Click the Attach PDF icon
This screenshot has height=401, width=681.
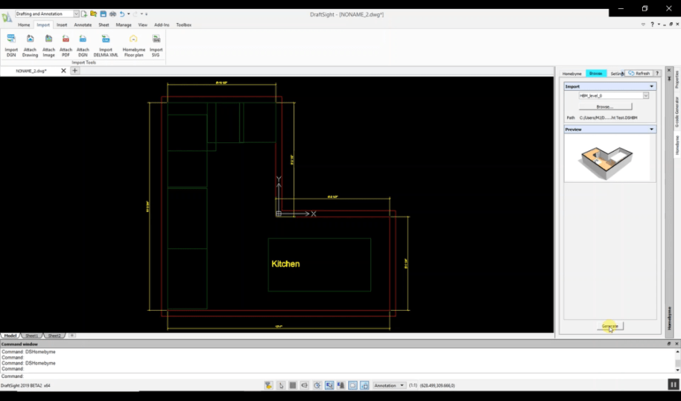[x=65, y=44]
